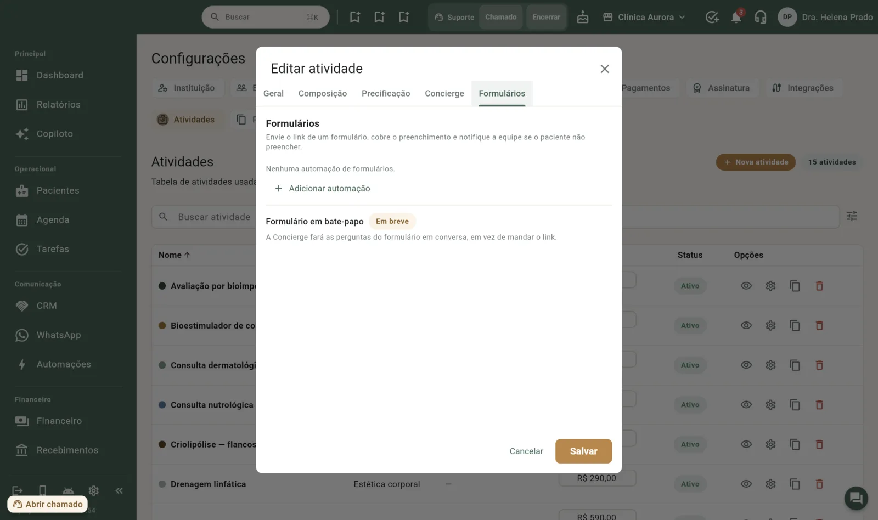This screenshot has width=878, height=520.
Task: Sort the table by Nome column
Action: (174, 255)
